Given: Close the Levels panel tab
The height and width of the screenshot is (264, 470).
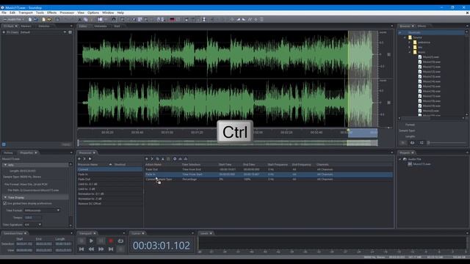Looking at the screenshot, I should 211,233.
